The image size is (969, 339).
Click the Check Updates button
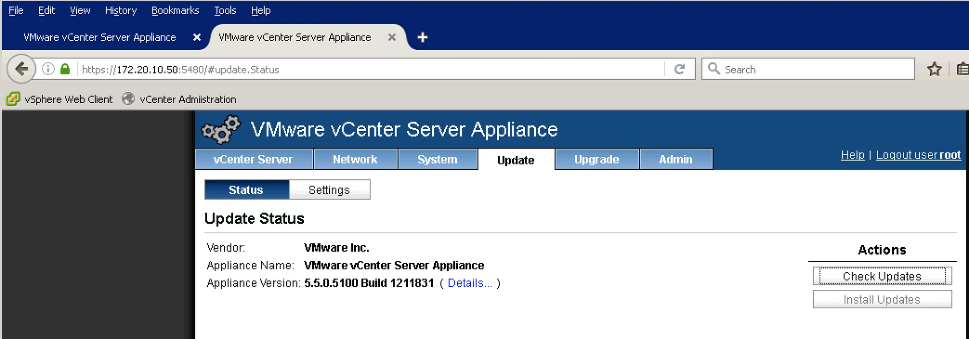882,276
